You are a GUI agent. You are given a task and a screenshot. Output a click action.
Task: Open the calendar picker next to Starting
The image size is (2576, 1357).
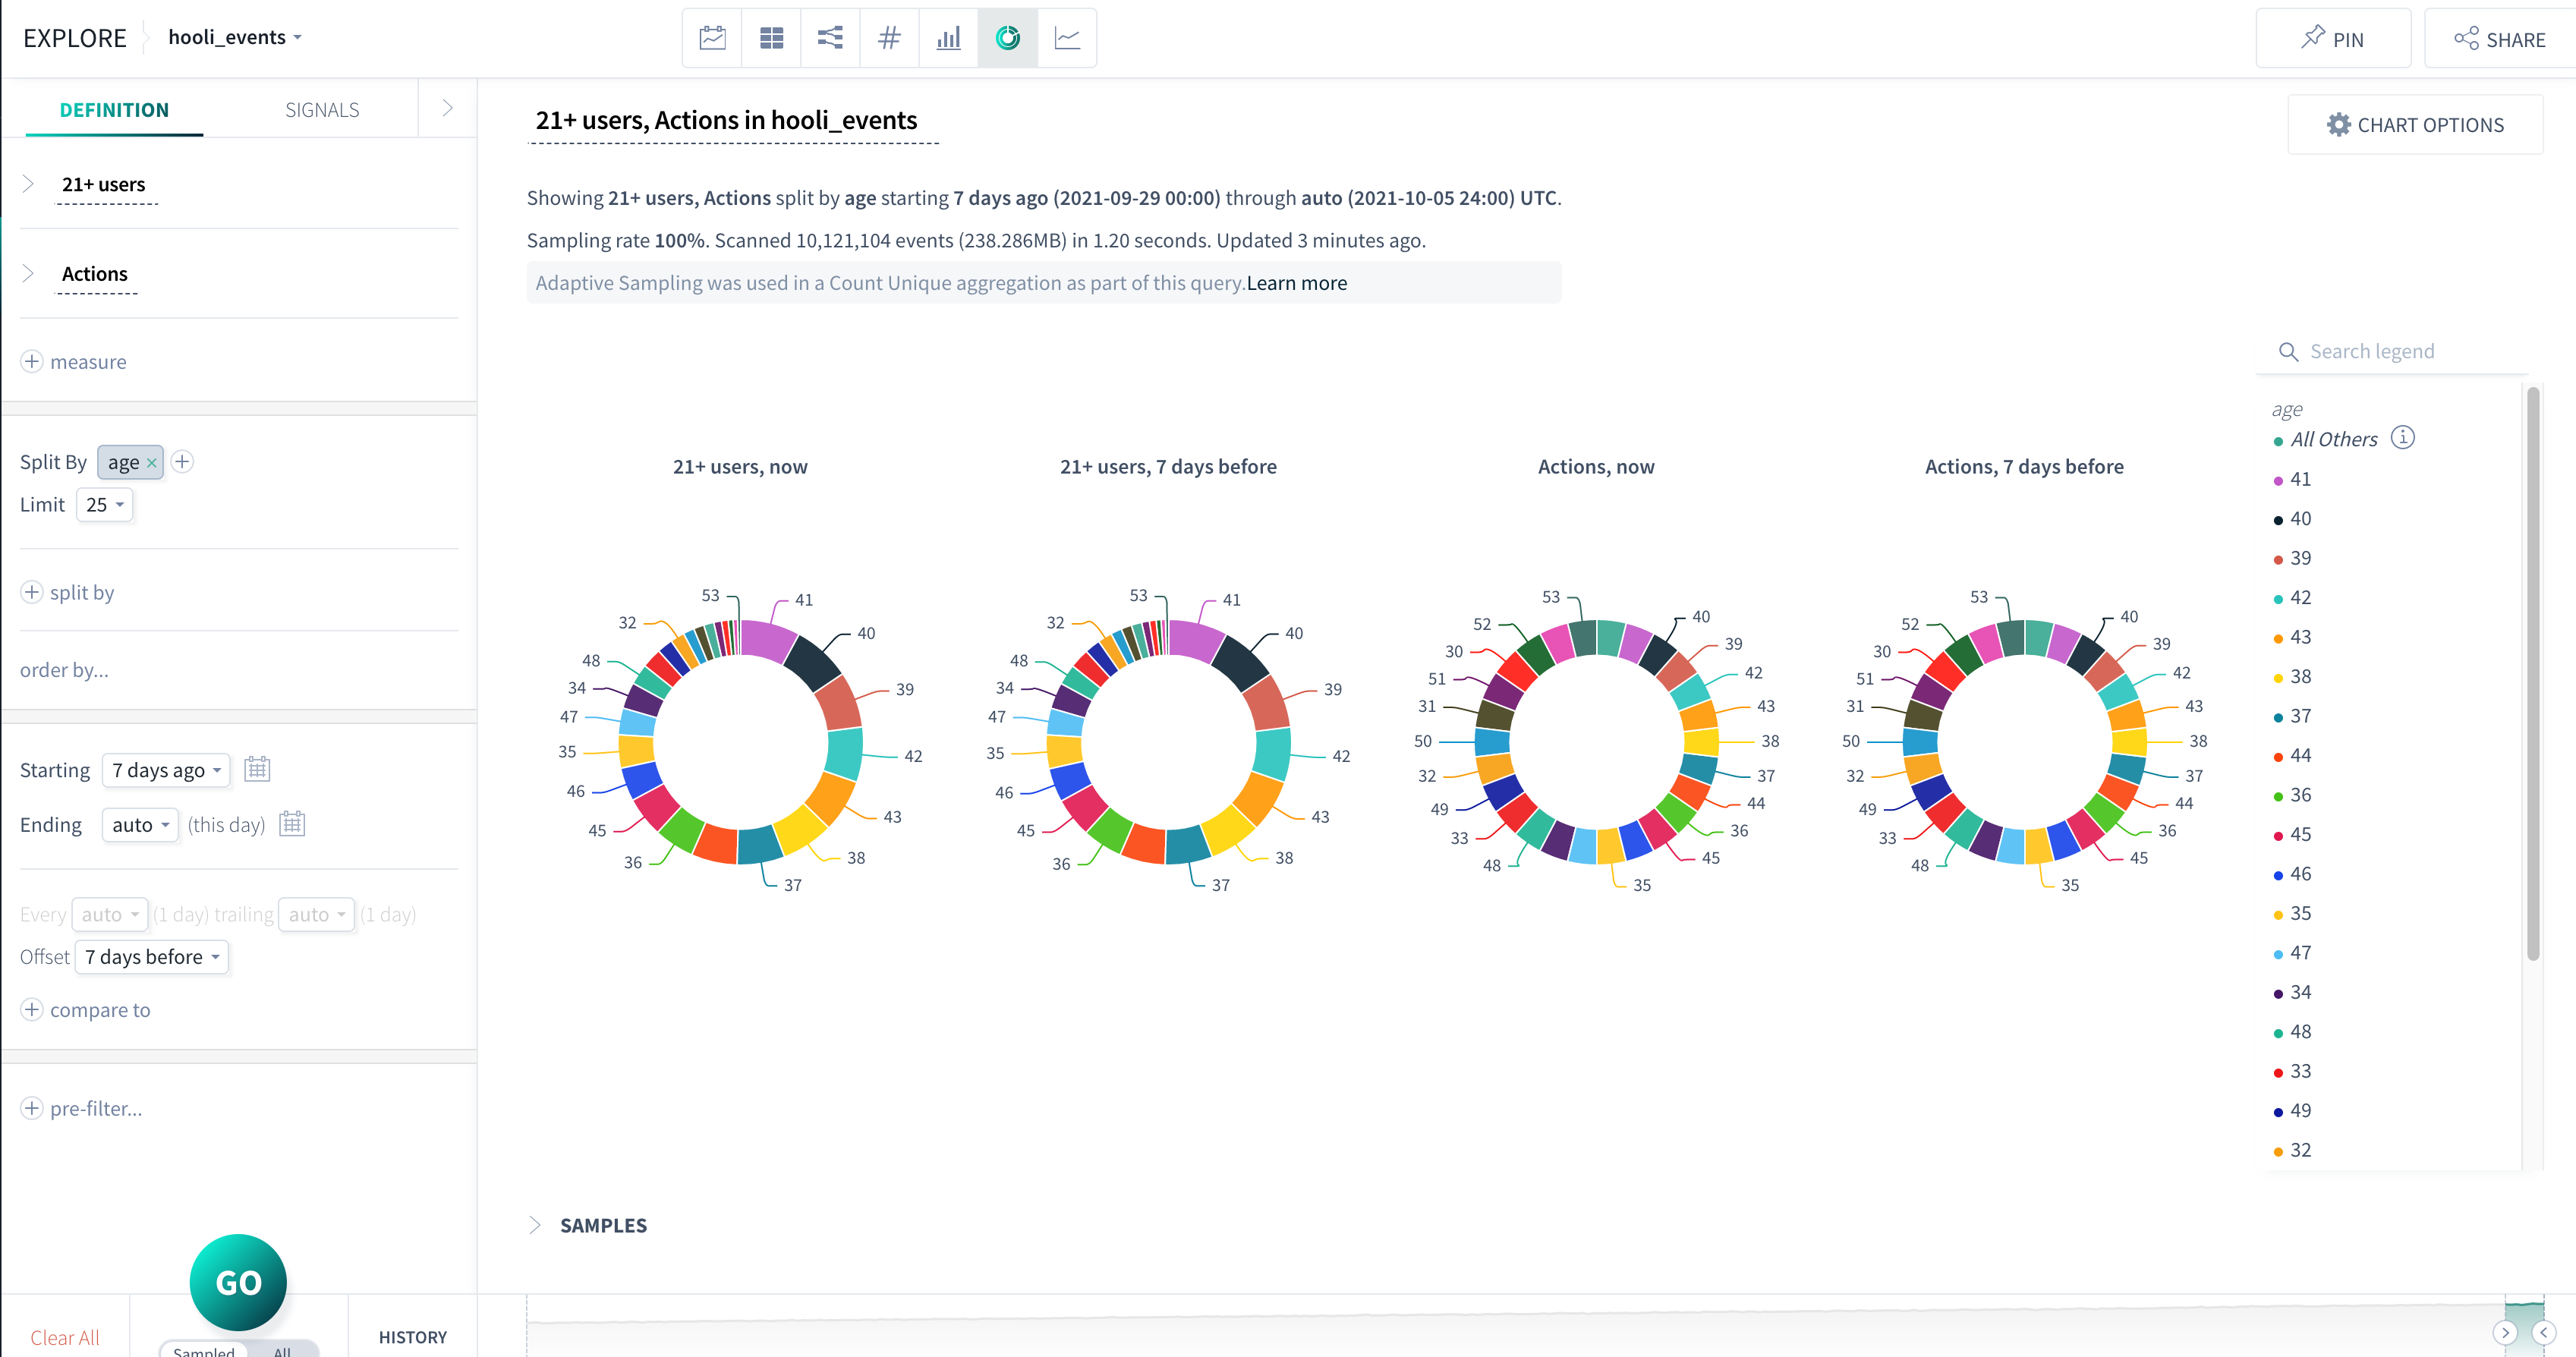click(x=257, y=769)
